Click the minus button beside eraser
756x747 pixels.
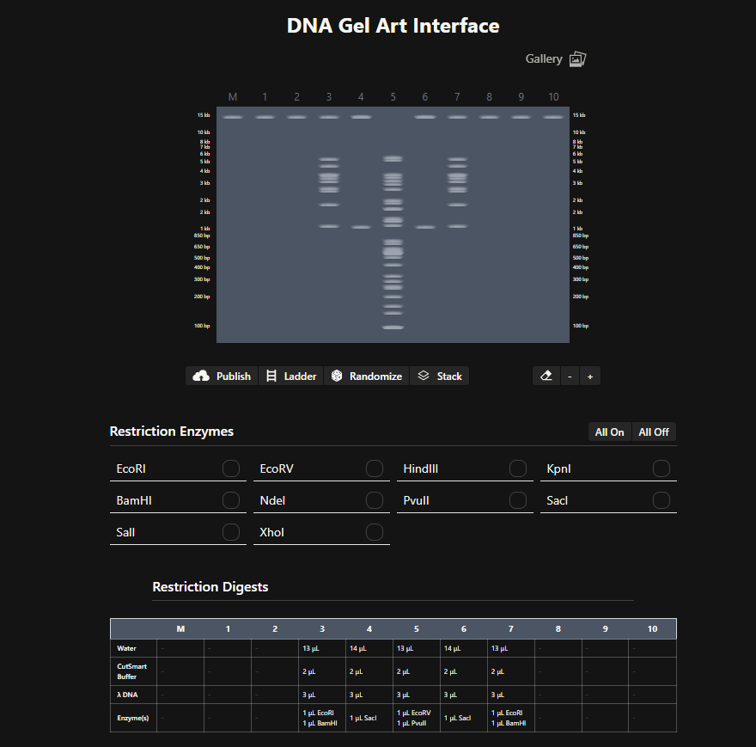(570, 377)
